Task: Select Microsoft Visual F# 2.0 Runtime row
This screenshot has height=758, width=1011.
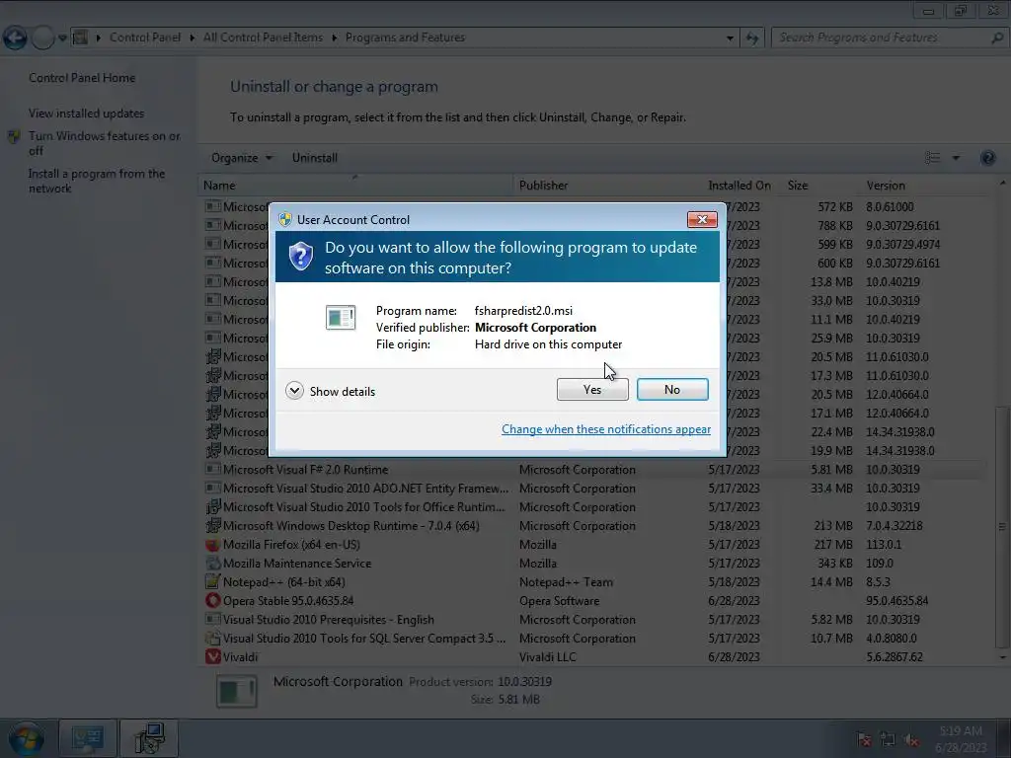Action: 593,469
